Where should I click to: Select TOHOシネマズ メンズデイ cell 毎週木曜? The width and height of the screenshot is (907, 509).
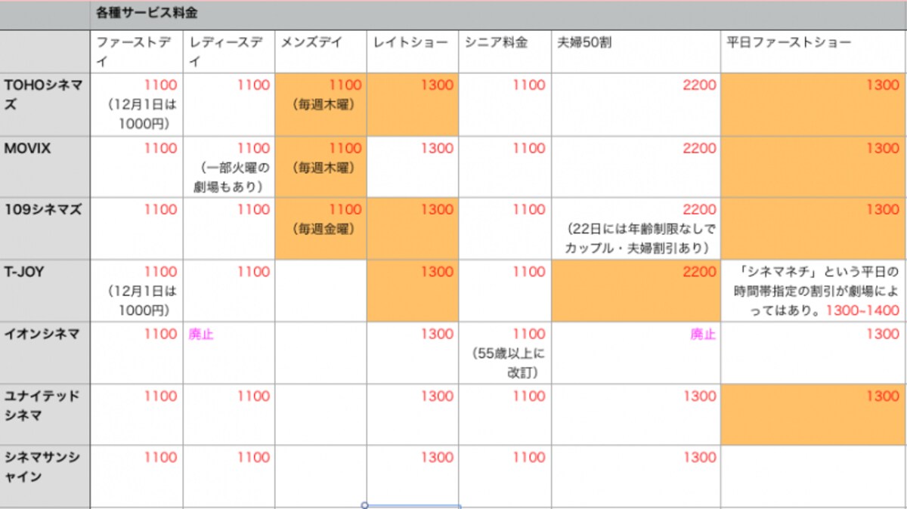point(321,105)
